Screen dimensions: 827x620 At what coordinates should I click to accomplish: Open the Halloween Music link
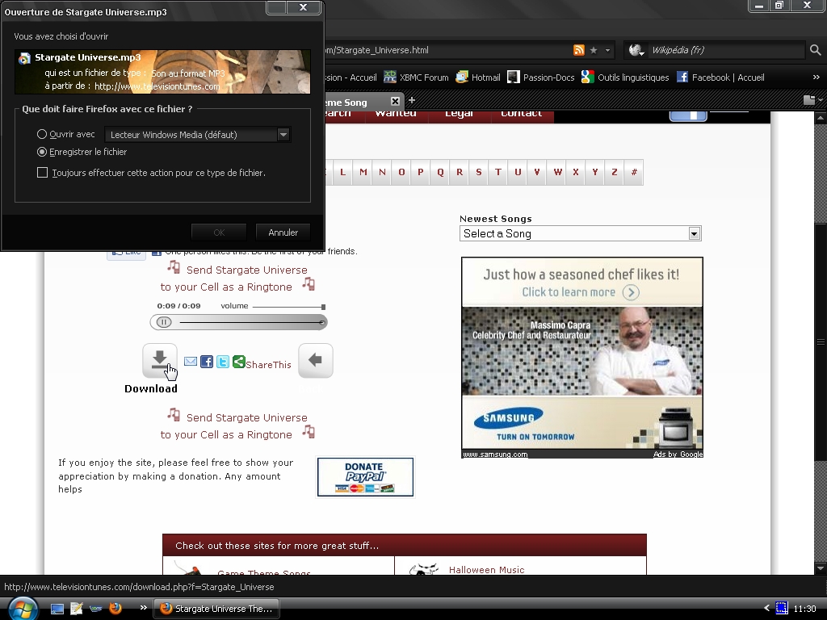[486, 570]
